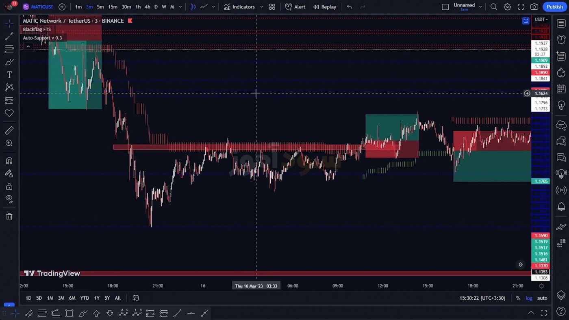Select the Brush tool in left toolbar
569x320 pixels.
pos(9,62)
